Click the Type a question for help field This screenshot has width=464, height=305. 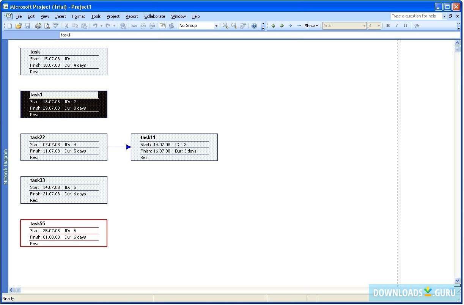pyautogui.click(x=416, y=16)
